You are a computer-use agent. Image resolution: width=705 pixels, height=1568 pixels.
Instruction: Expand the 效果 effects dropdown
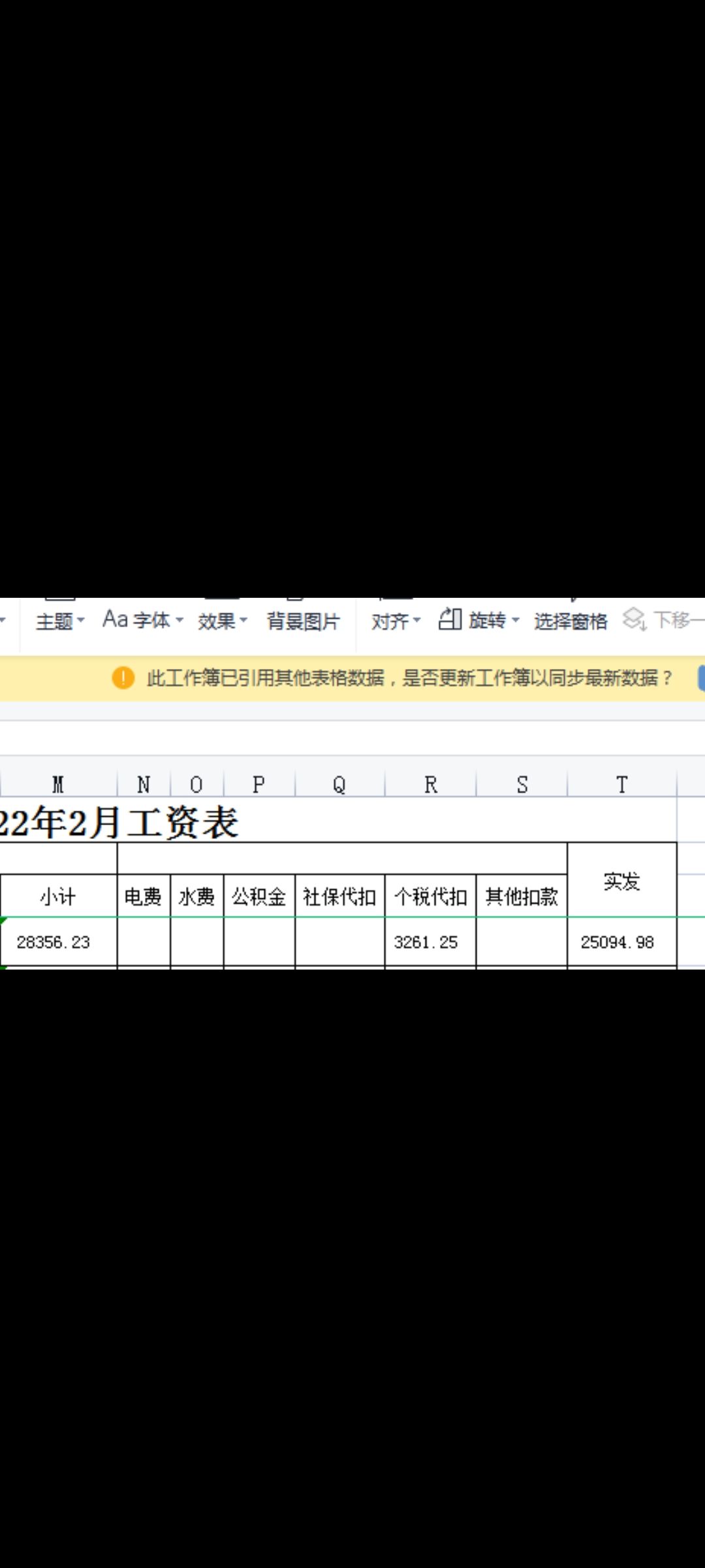pos(222,621)
